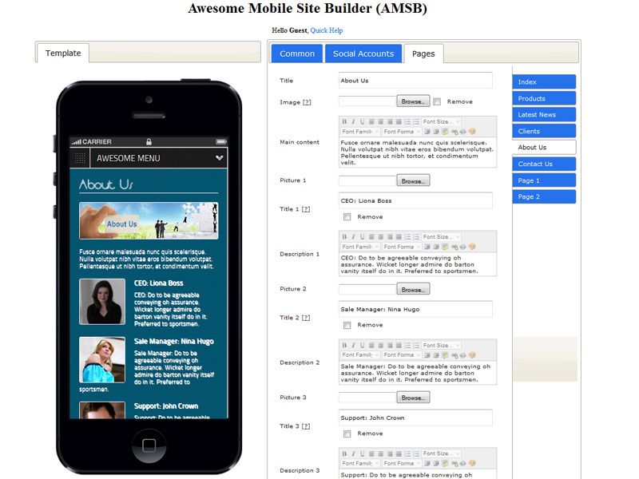
Task: Open Font Format dropdown in Main content editor
Action: coord(402,132)
